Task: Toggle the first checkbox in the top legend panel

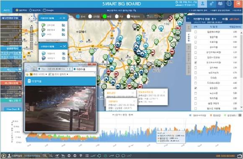Action: pos(63,25)
